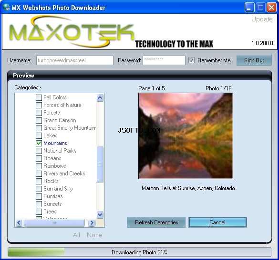Click the categories list scroll down arrow
The height and width of the screenshot is (260, 279).
(100, 215)
